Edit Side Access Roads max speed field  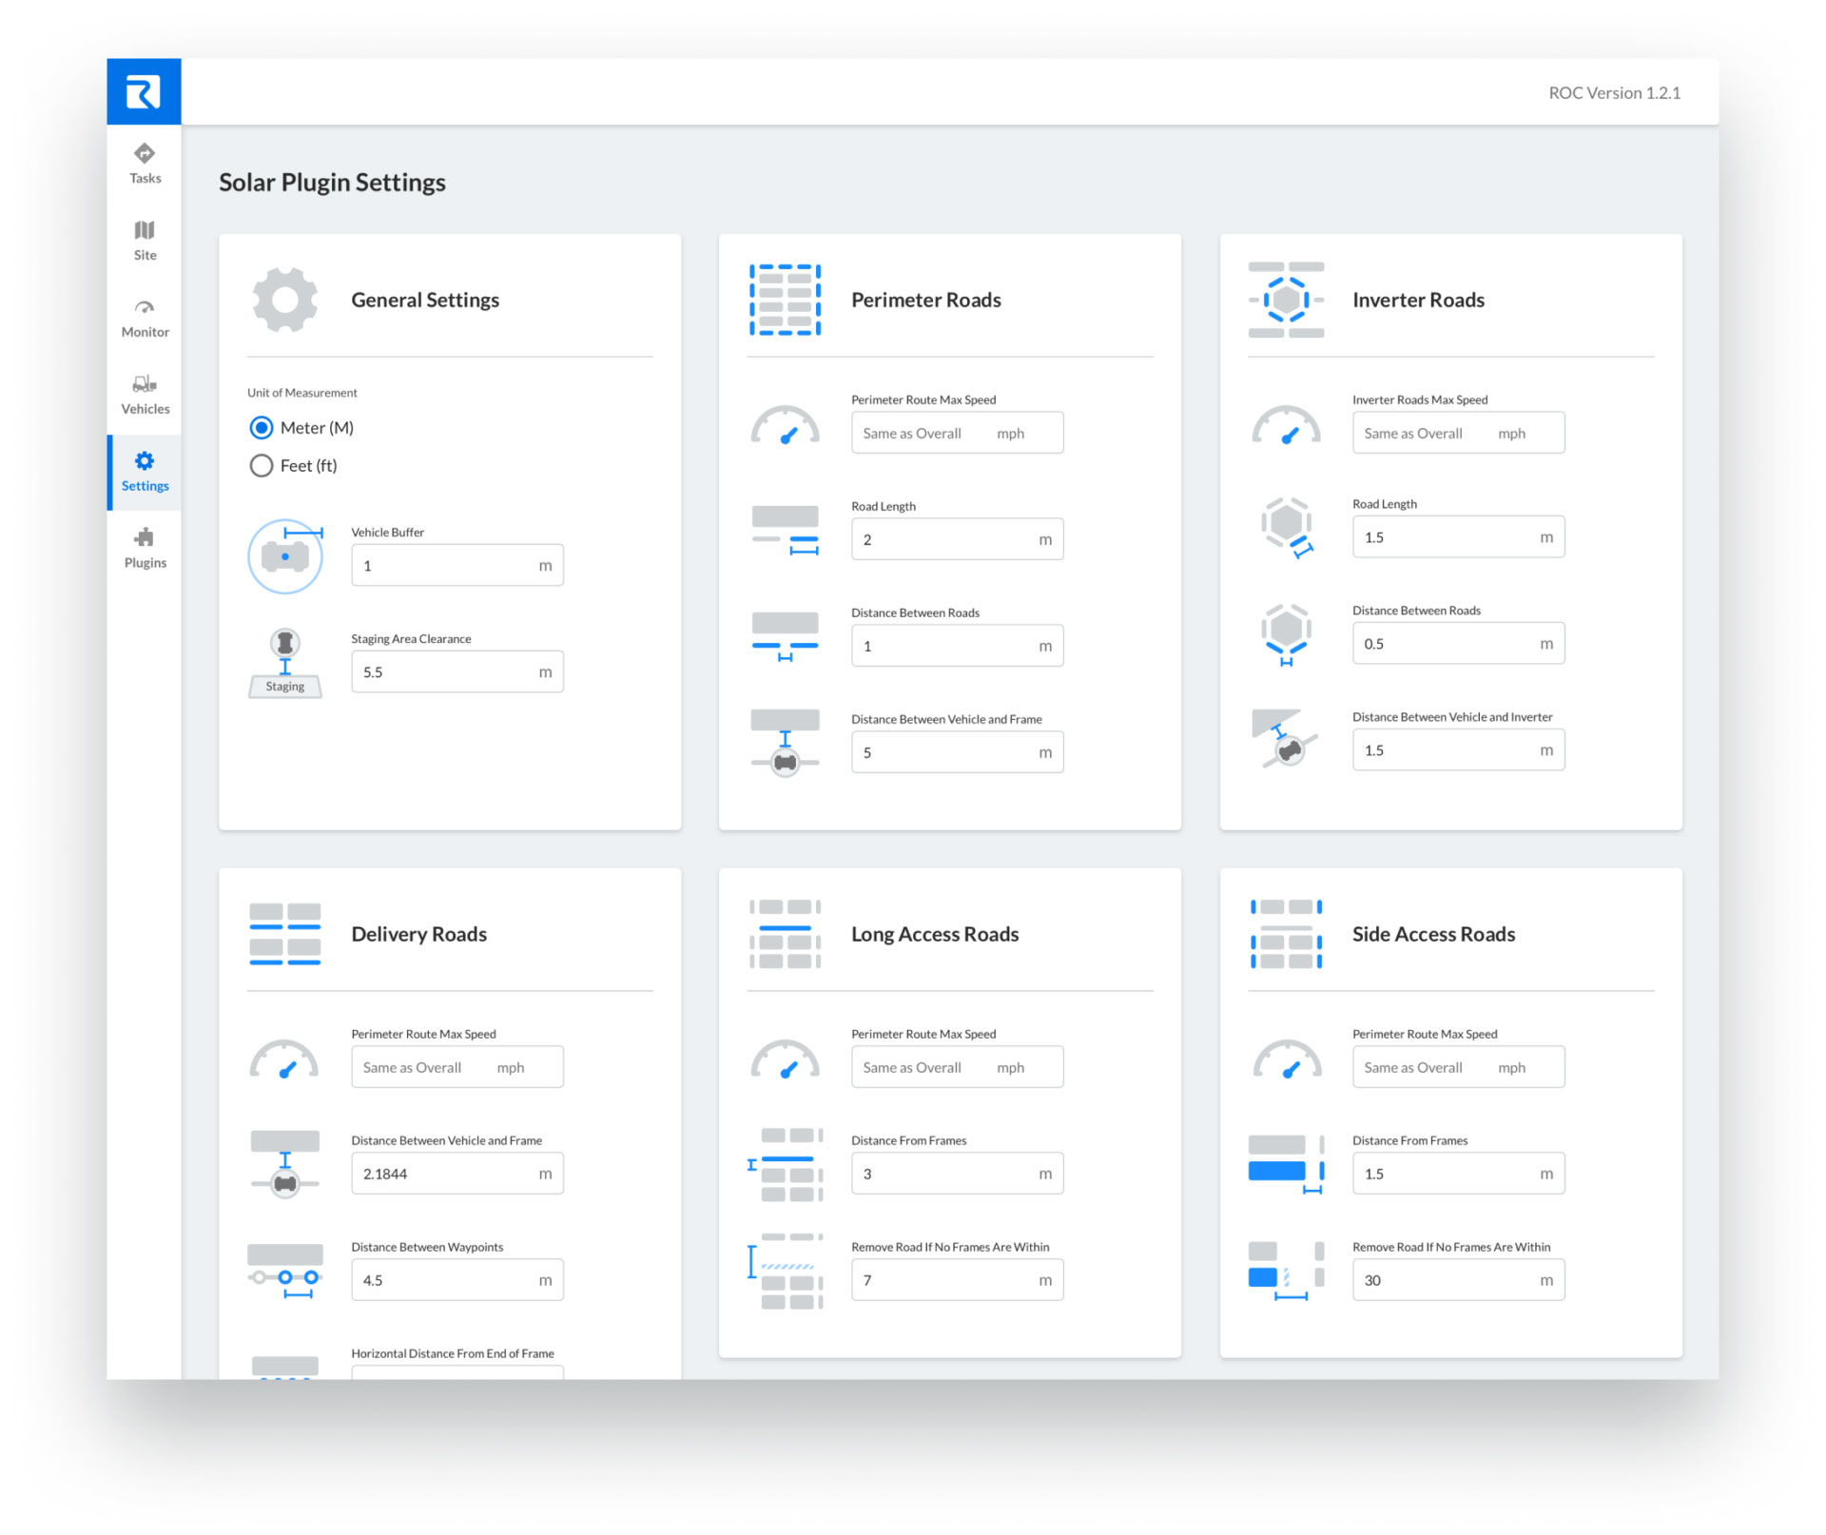tap(1458, 1067)
